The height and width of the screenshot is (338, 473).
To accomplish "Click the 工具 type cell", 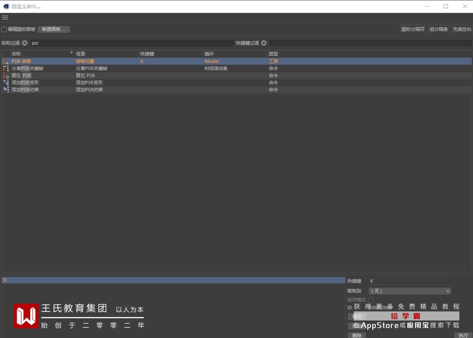I will click(273, 61).
